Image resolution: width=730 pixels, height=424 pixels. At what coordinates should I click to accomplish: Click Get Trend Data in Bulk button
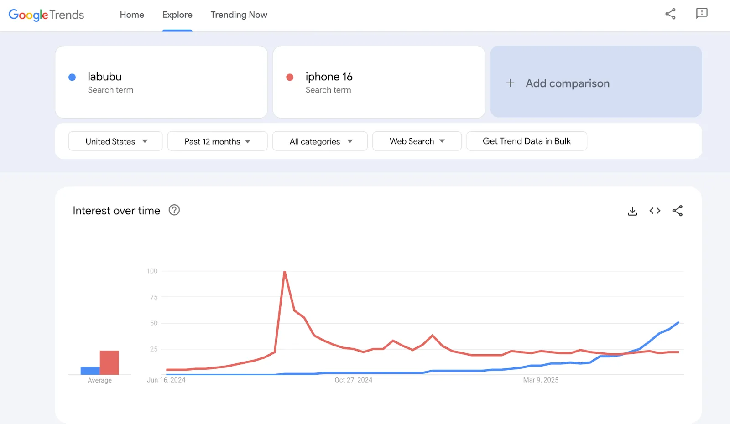tap(527, 141)
